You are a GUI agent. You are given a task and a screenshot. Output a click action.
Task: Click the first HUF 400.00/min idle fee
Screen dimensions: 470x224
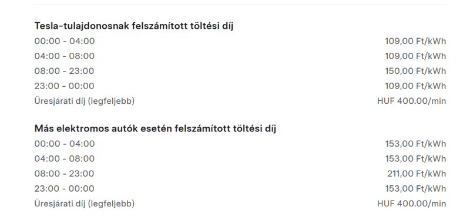[x=412, y=101]
